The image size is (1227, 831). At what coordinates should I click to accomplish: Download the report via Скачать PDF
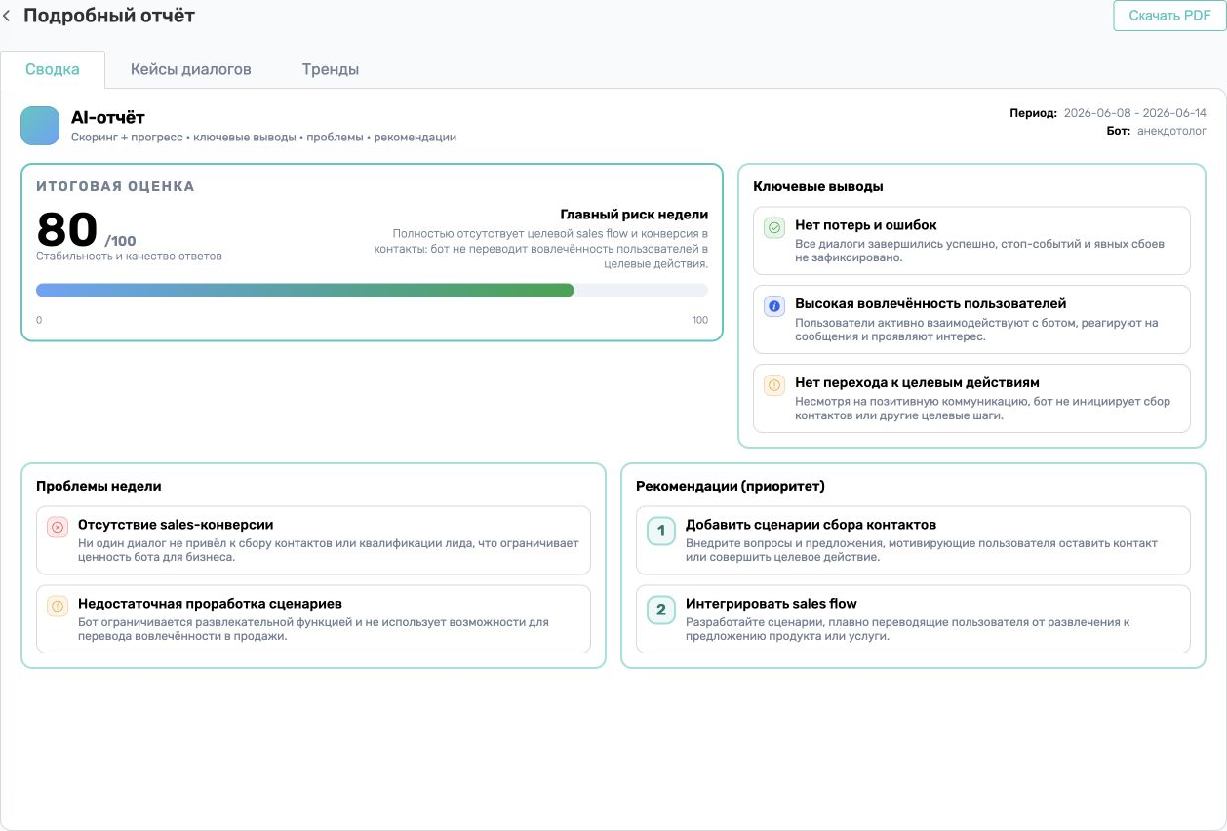click(1169, 16)
